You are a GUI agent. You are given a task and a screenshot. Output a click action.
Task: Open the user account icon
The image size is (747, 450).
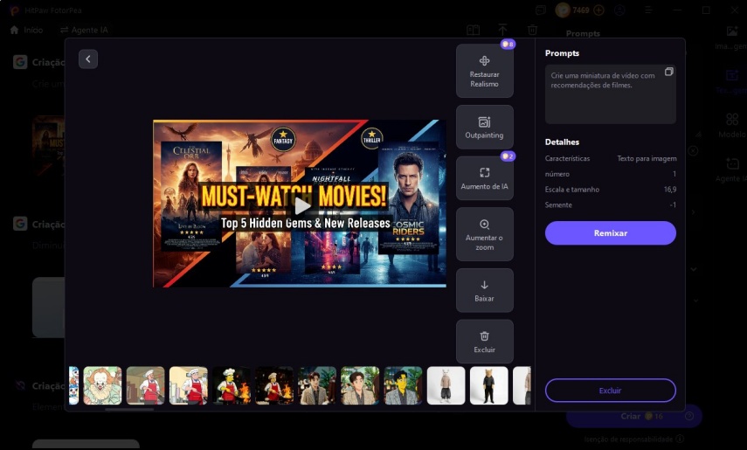(x=619, y=10)
